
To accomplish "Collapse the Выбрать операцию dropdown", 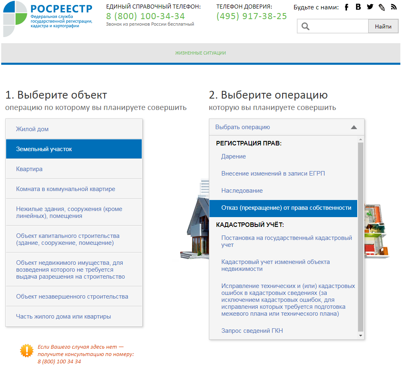I will click(x=287, y=127).
